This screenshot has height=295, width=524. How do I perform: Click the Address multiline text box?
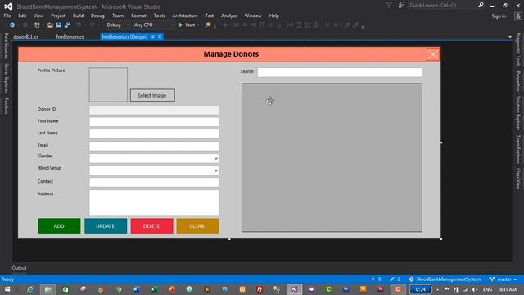154,202
